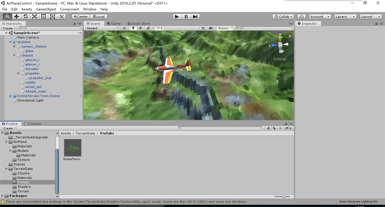The height and width of the screenshot is (207, 385).
Task: Open Unity Cloud services with the cloud icon
Action: (x=301, y=17)
